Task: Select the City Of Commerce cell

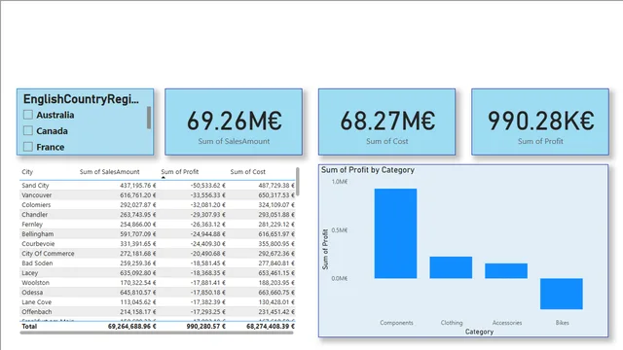Action: pyautogui.click(x=48, y=253)
